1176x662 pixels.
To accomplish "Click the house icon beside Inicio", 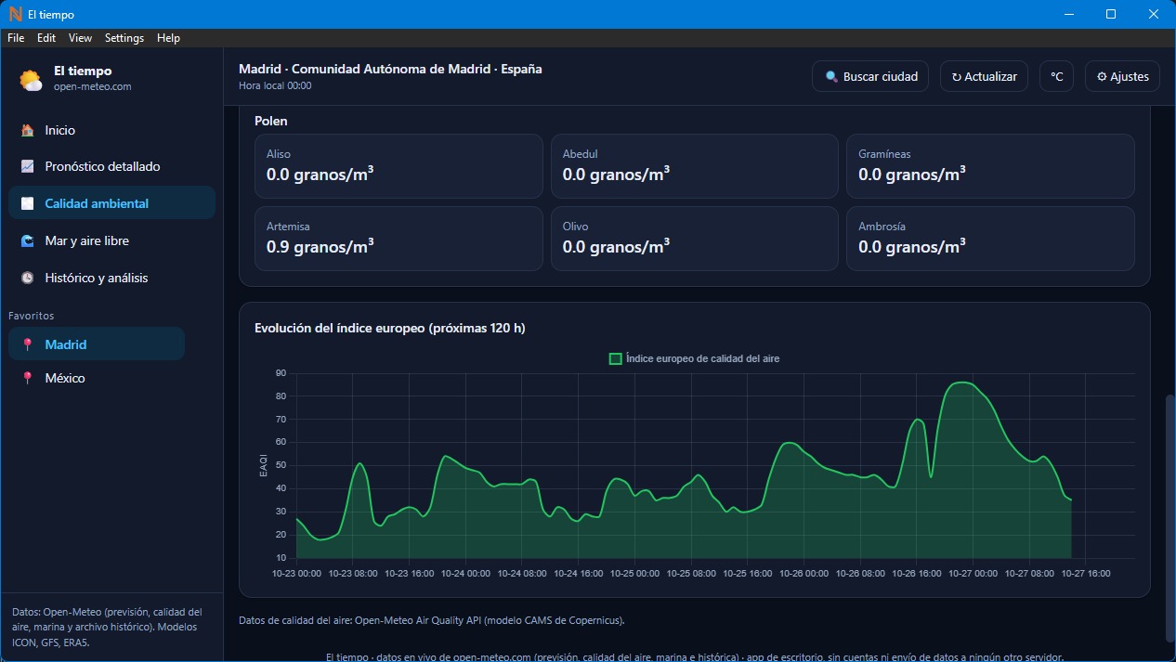I will [x=28, y=131].
